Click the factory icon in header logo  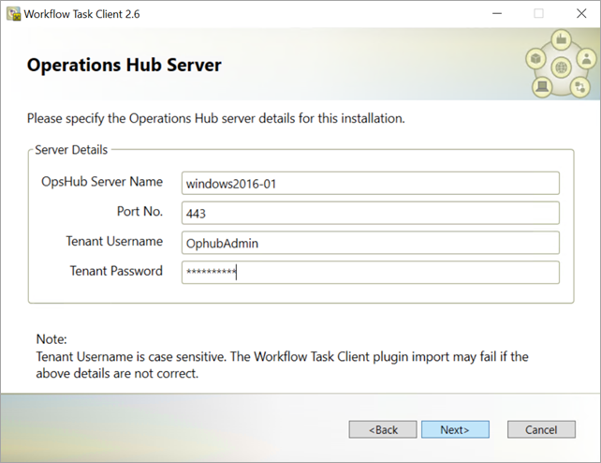pos(561,39)
